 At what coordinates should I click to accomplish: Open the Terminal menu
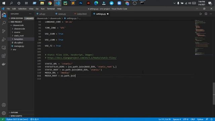pyautogui.click(x=51, y=9)
